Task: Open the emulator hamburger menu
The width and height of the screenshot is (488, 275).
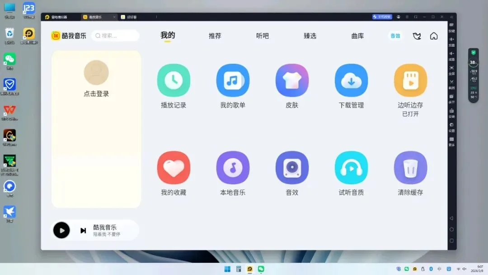Action: [x=407, y=17]
